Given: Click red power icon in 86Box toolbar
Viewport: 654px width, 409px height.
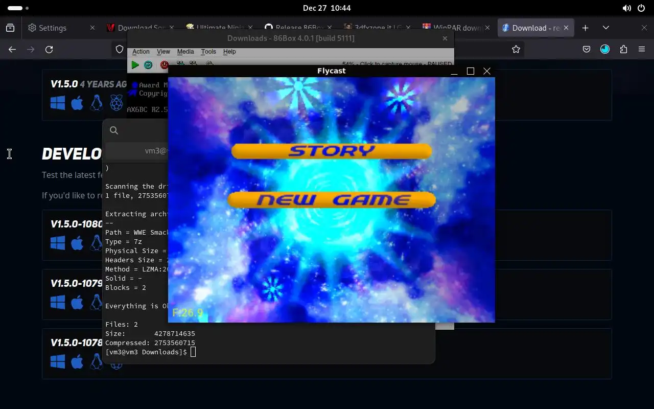Looking at the screenshot, I should click(164, 65).
